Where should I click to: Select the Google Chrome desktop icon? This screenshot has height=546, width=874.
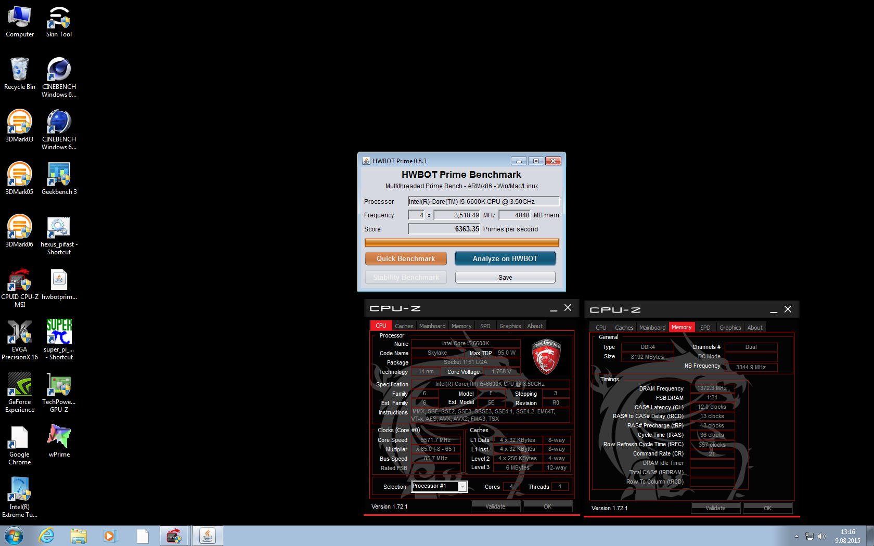tap(20, 446)
